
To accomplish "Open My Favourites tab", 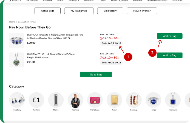I will 79,11.
